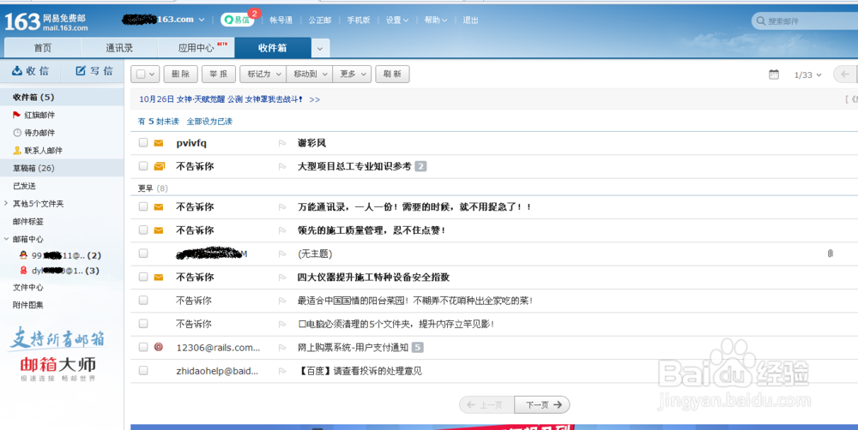Open the 邮箱大师 advertisement banner

(58, 355)
